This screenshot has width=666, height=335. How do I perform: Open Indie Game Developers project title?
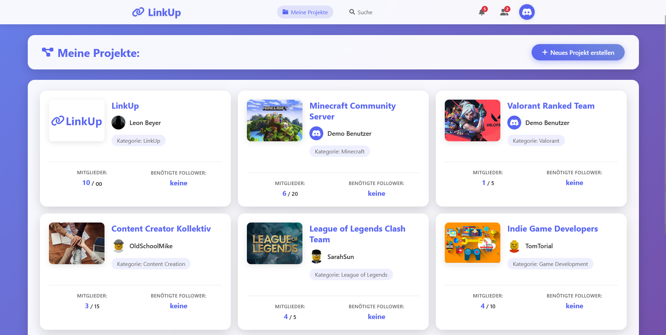[x=552, y=229]
